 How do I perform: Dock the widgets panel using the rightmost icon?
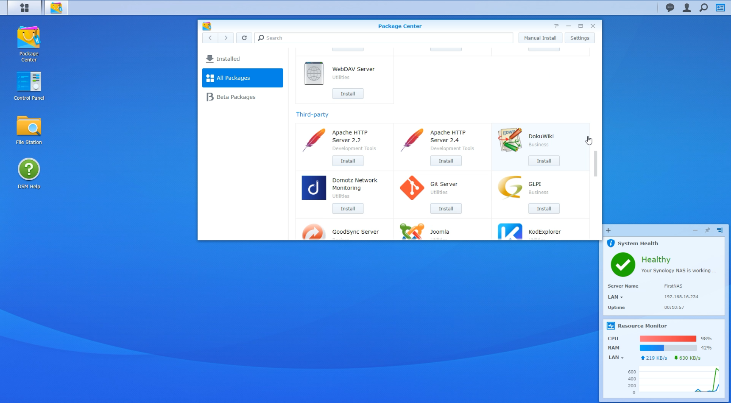720,230
